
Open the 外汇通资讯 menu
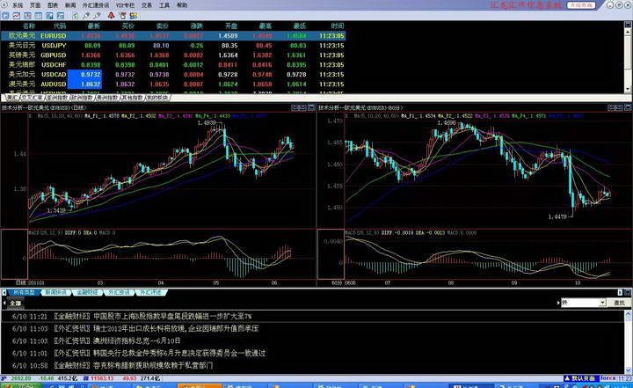96,5
